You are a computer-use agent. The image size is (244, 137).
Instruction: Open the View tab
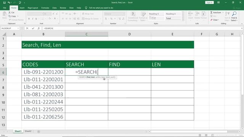coord(71,8)
